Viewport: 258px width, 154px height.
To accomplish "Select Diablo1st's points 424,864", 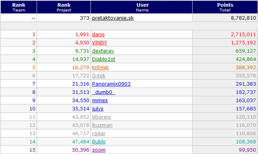I will [x=246, y=59].
